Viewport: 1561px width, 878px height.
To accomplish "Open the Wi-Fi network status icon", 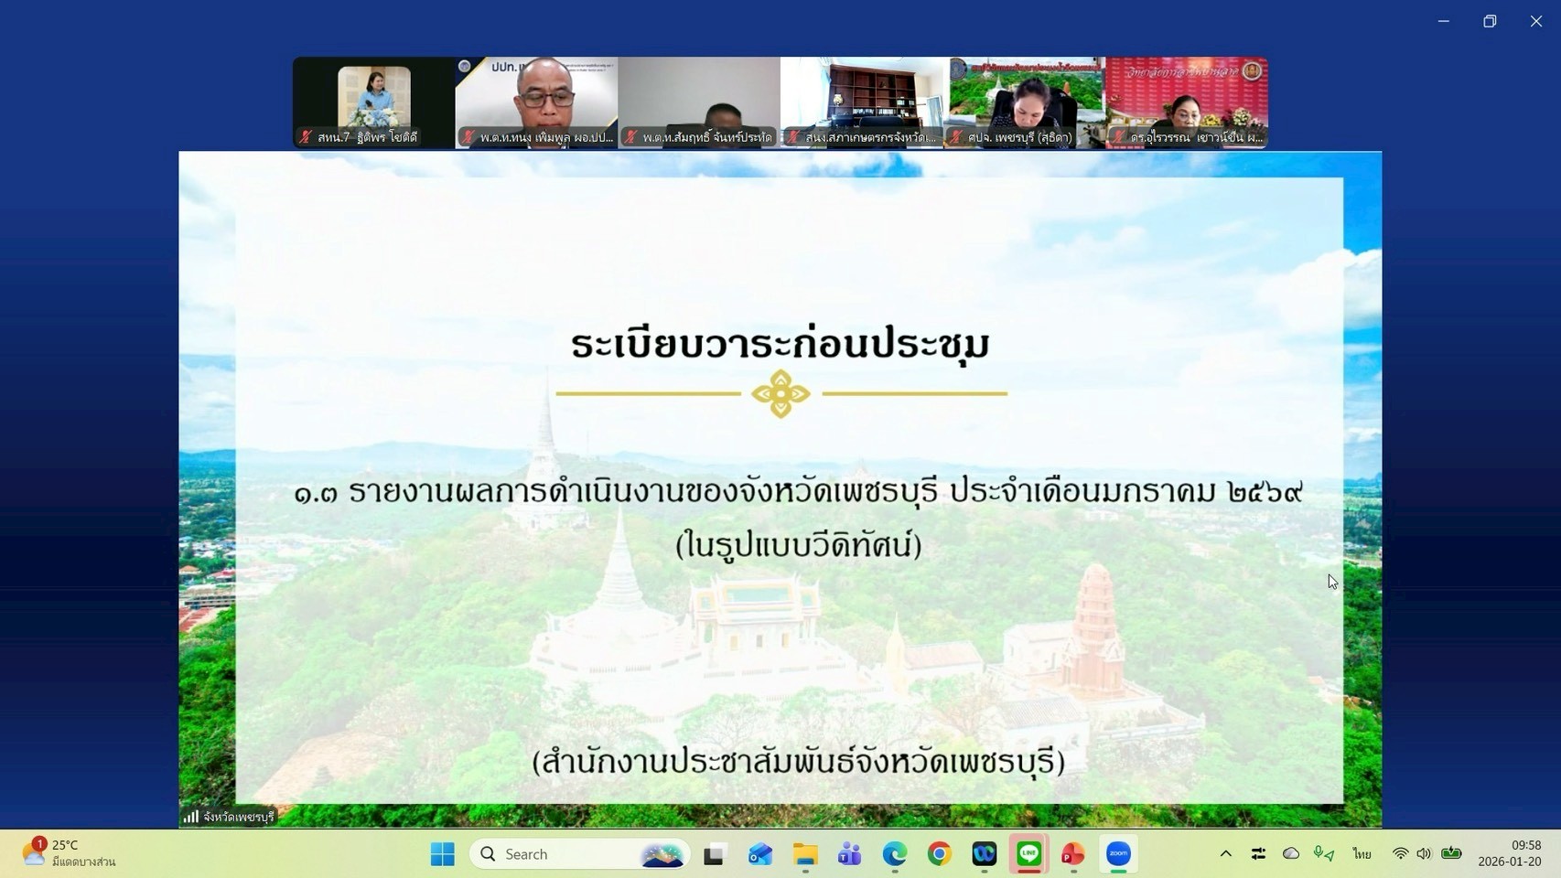I will click(x=1400, y=854).
